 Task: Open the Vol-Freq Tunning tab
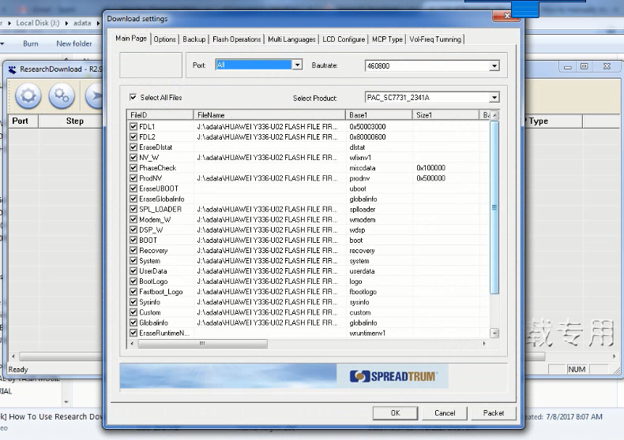[435, 39]
